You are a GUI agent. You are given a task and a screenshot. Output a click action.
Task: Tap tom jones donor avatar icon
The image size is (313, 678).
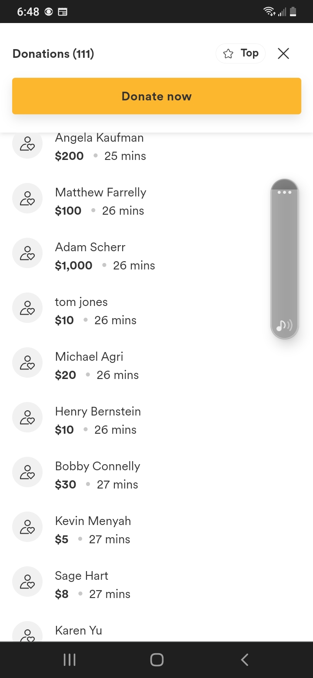coord(27,308)
